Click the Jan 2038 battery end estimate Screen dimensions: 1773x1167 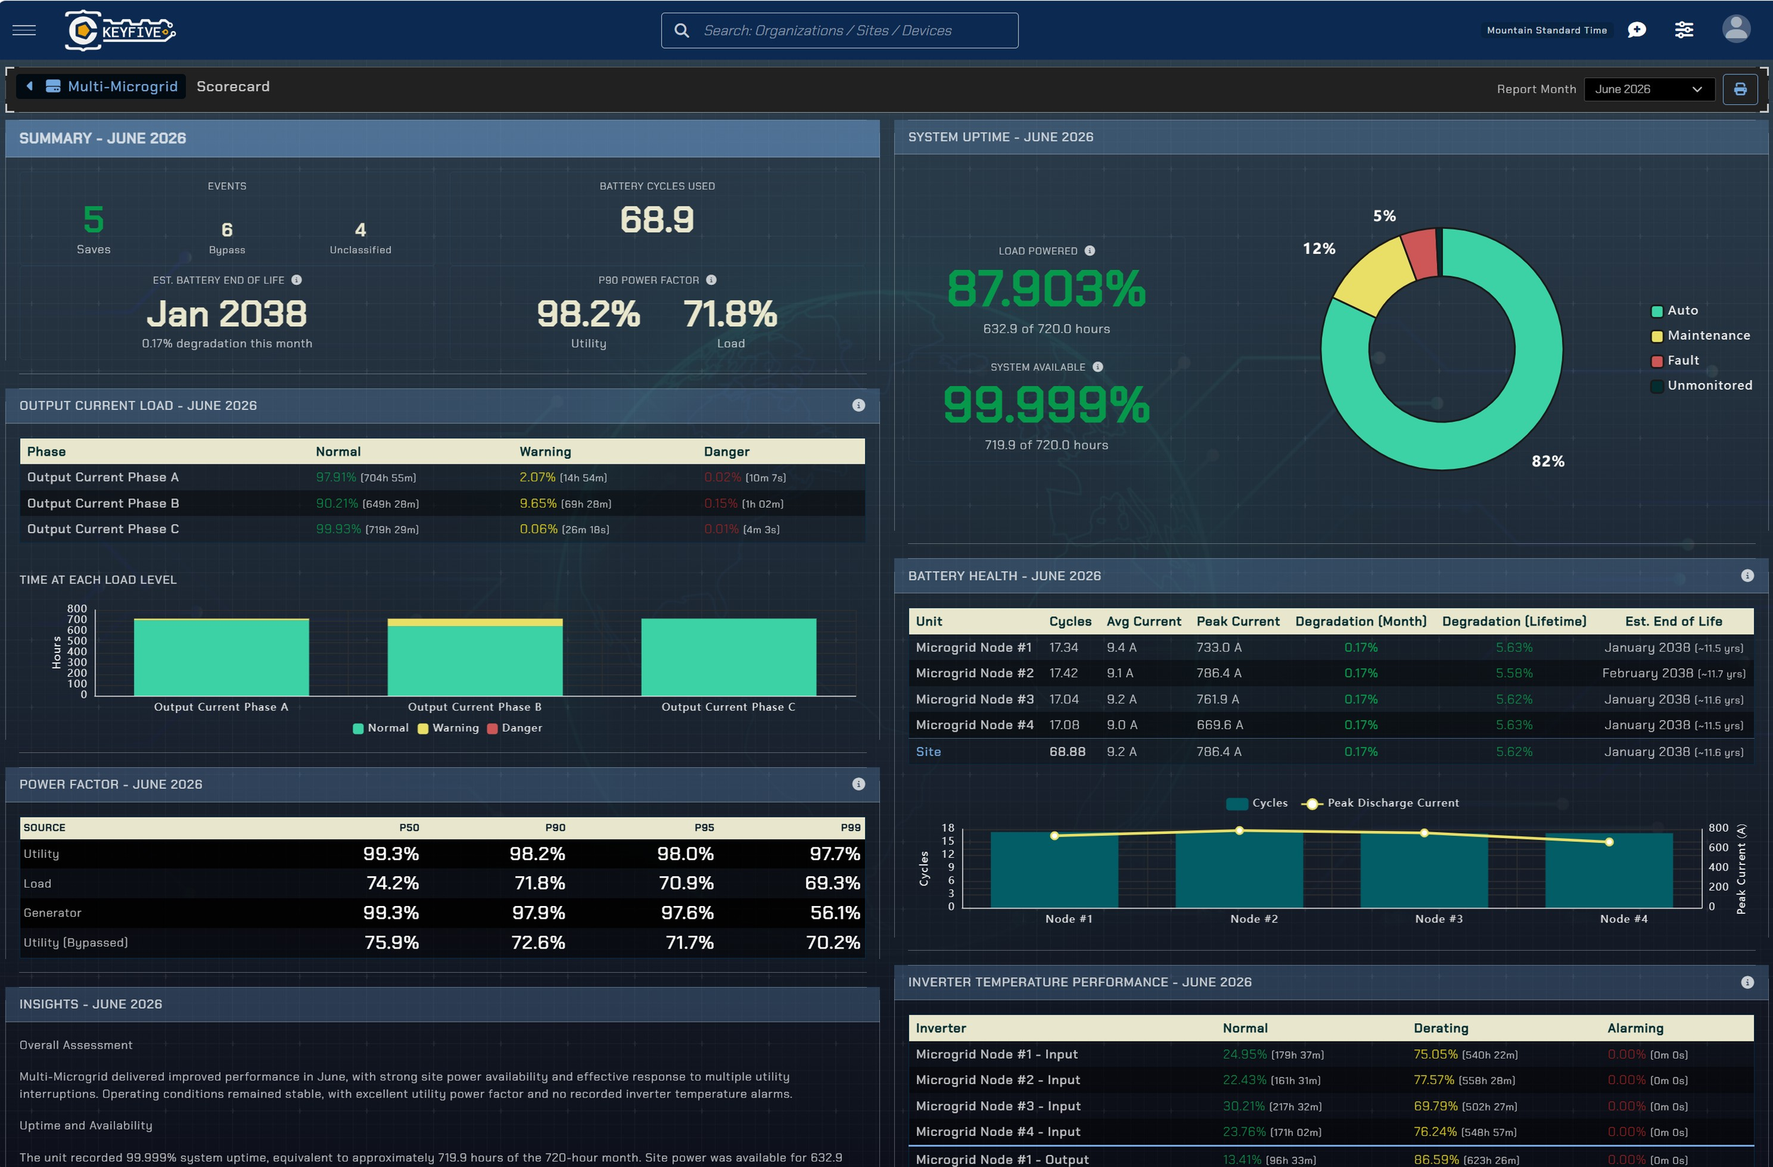[x=227, y=314]
